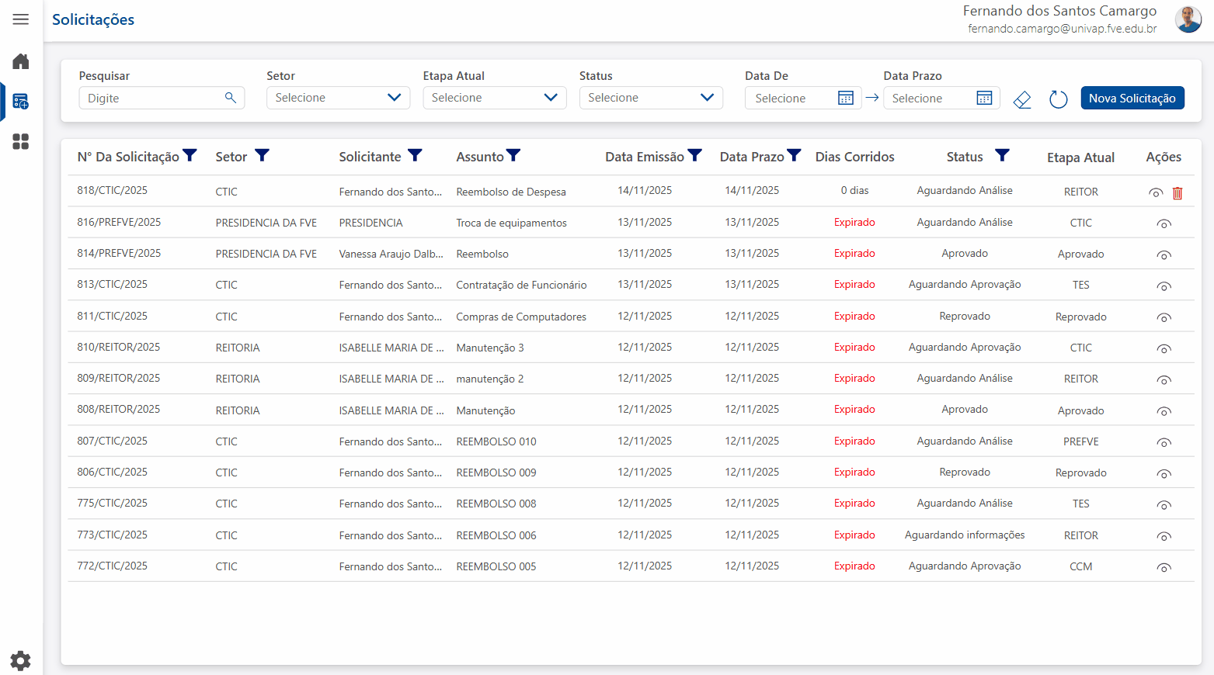Select the Solicitações sidebar menu item
This screenshot has height=675, width=1214.
(21, 102)
